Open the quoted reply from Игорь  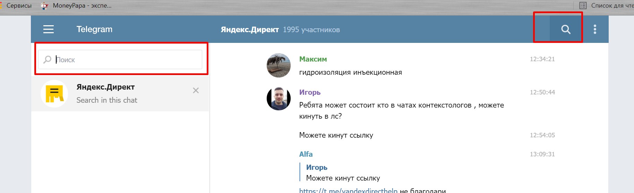point(340,172)
